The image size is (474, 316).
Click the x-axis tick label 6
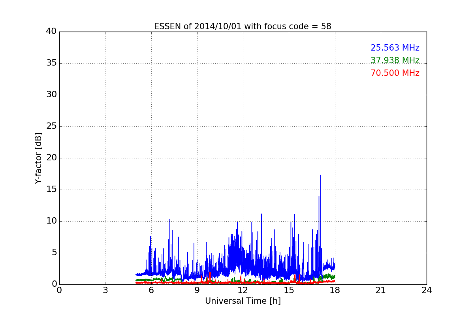pyautogui.click(x=151, y=290)
